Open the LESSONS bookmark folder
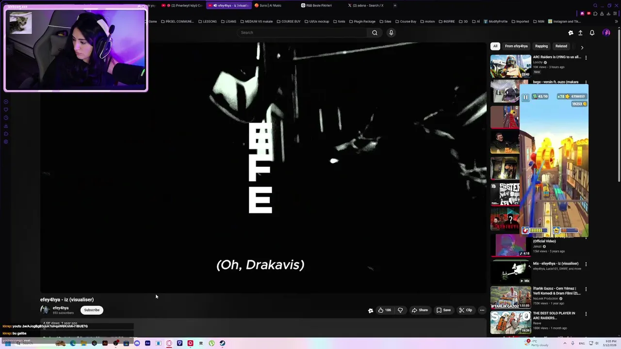Image resolution: width=621 pixels, height=349 pixels. pyautogui.click(x=207, y=21)
